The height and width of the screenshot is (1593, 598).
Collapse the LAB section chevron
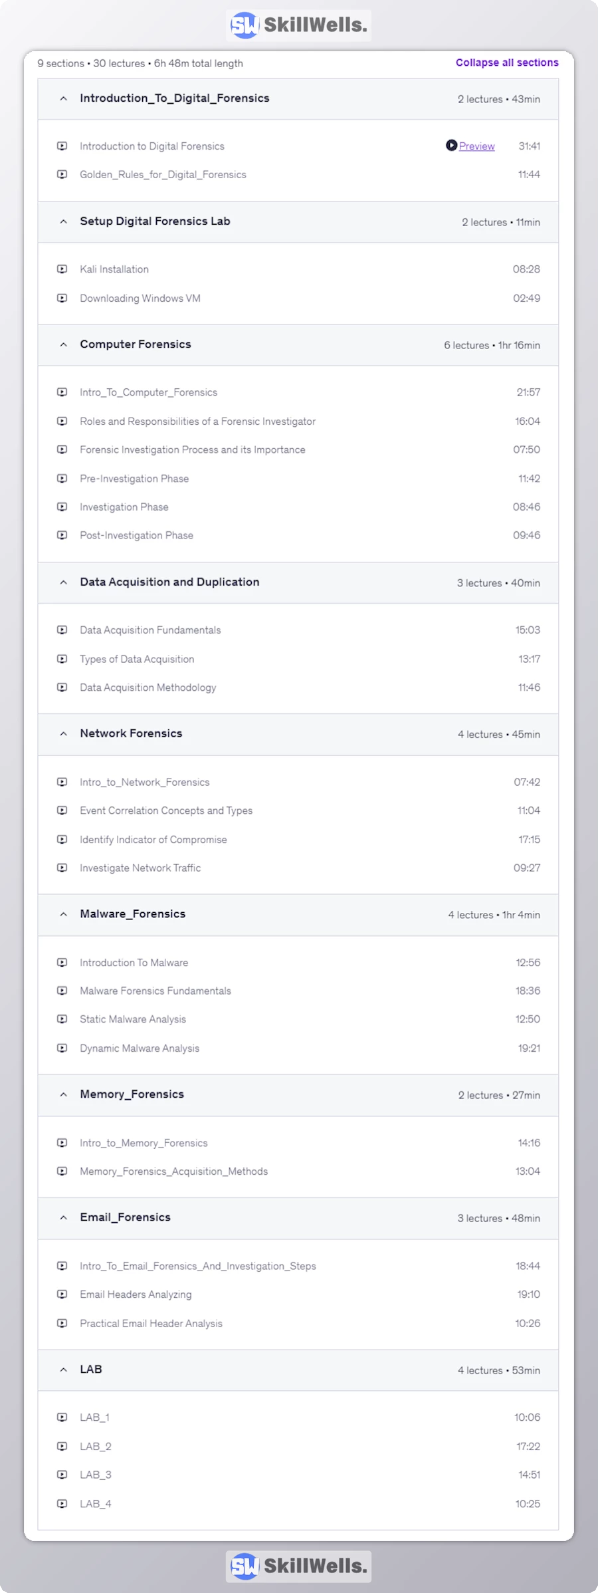[64, 1370]
